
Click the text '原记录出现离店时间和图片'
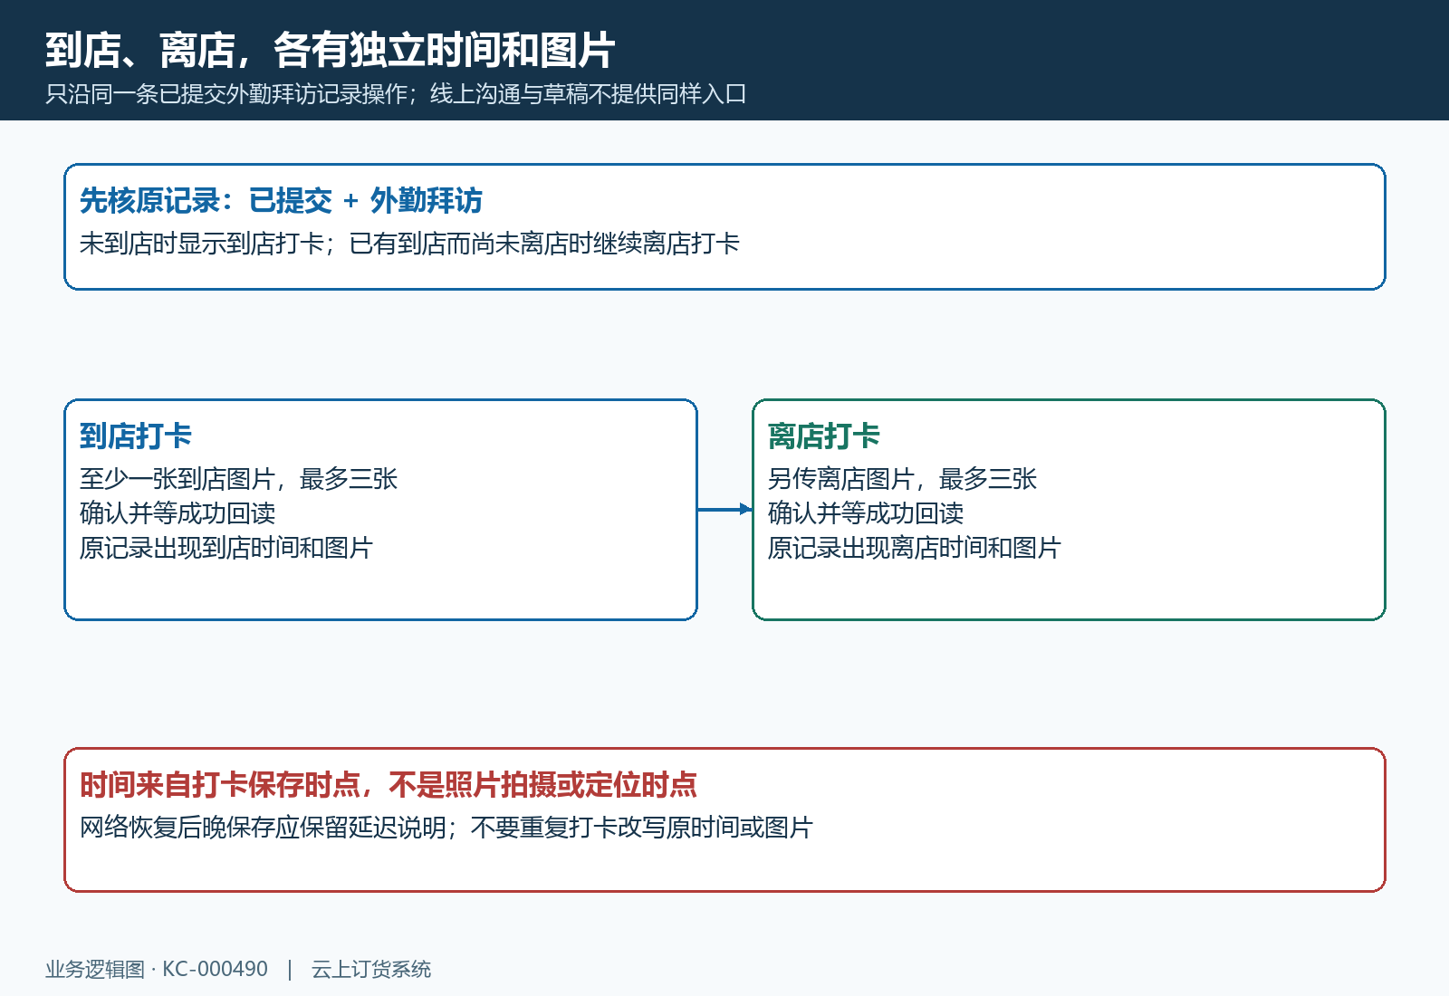(x=915, y=548)
